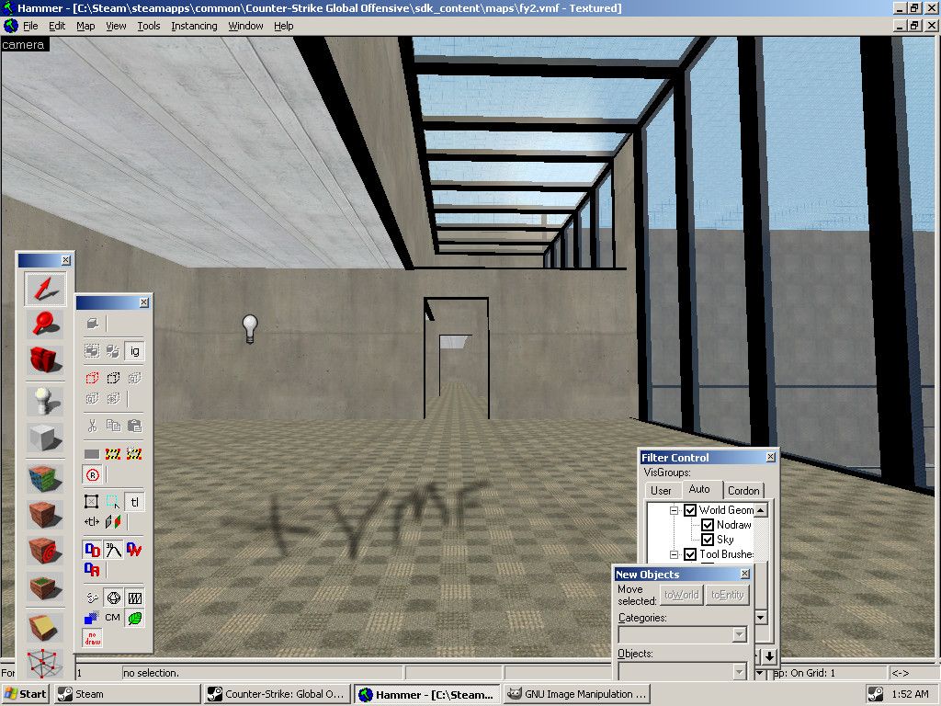Screen dimensions: 941x706
Task: Collapse the Tool Brushes tree node
Action: click(x=673, y=554)
